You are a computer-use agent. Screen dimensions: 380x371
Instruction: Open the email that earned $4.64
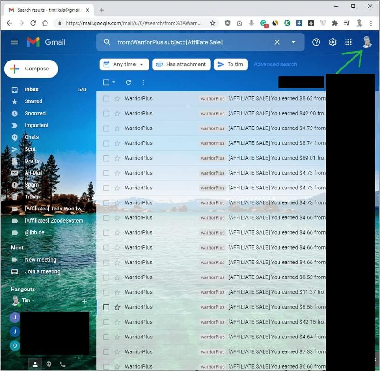pyautogui.click(x=211, y=337)
